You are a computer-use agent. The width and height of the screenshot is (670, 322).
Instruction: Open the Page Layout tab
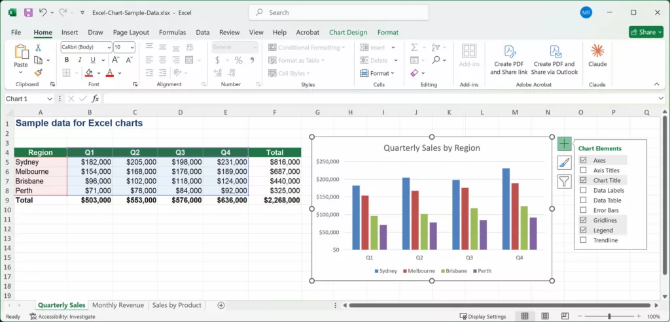click(x=131, y=33)
